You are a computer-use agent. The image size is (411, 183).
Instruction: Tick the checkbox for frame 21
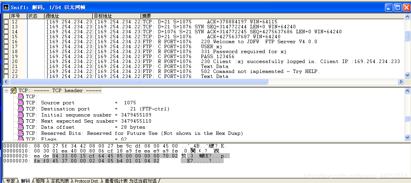click(6, 66)
